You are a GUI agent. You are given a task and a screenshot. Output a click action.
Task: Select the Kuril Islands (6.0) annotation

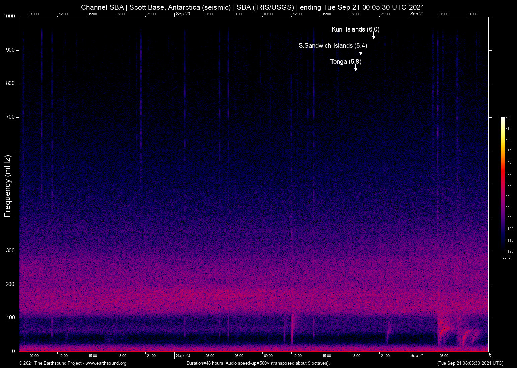(355, 29)
